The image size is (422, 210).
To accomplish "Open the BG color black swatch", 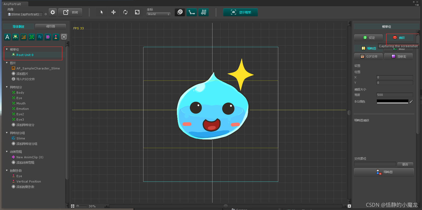I will coord(393,101).
